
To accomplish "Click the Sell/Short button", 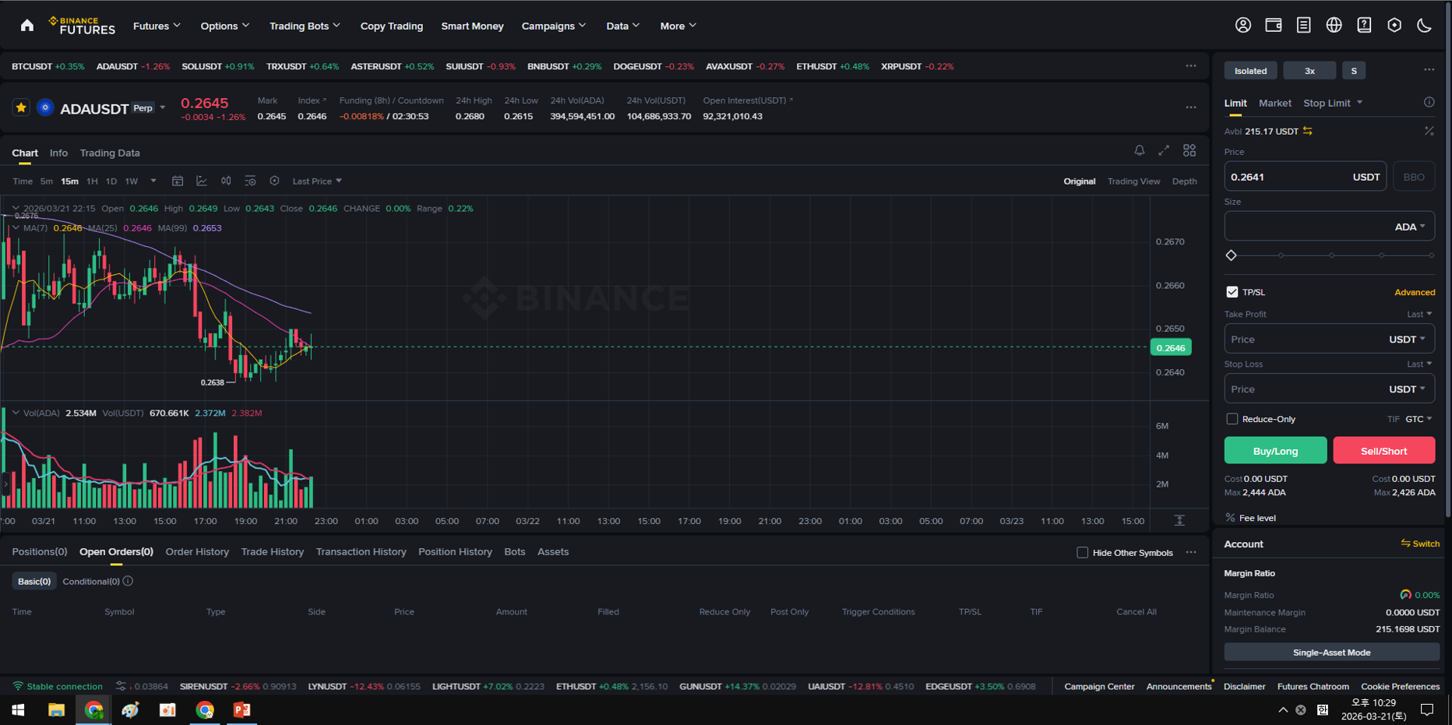I will pyautogui.click(x=1383, y=450).
